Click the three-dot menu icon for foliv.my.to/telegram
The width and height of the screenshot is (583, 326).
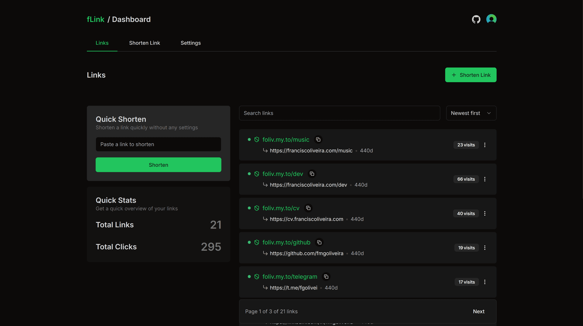485,282
